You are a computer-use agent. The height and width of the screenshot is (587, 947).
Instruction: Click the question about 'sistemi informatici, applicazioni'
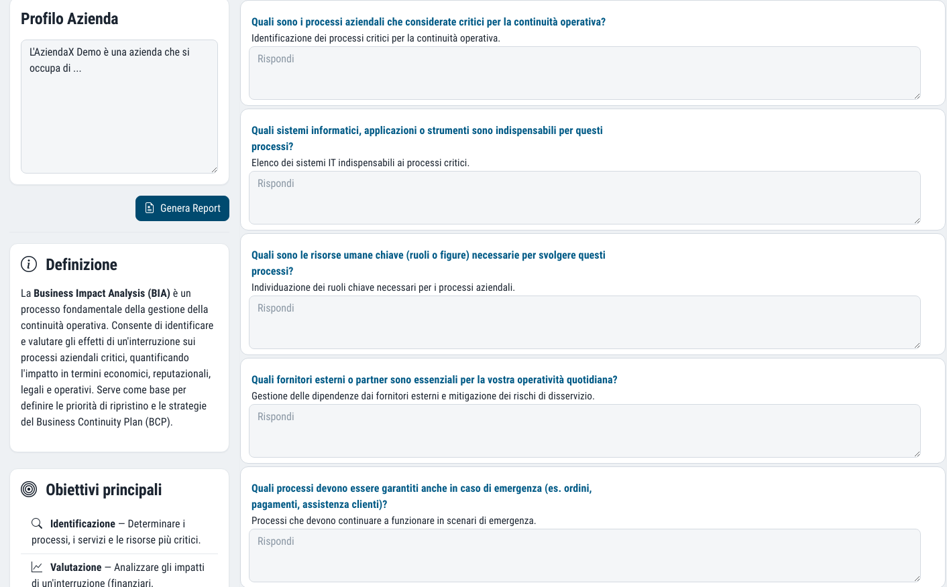click(427, 139)
